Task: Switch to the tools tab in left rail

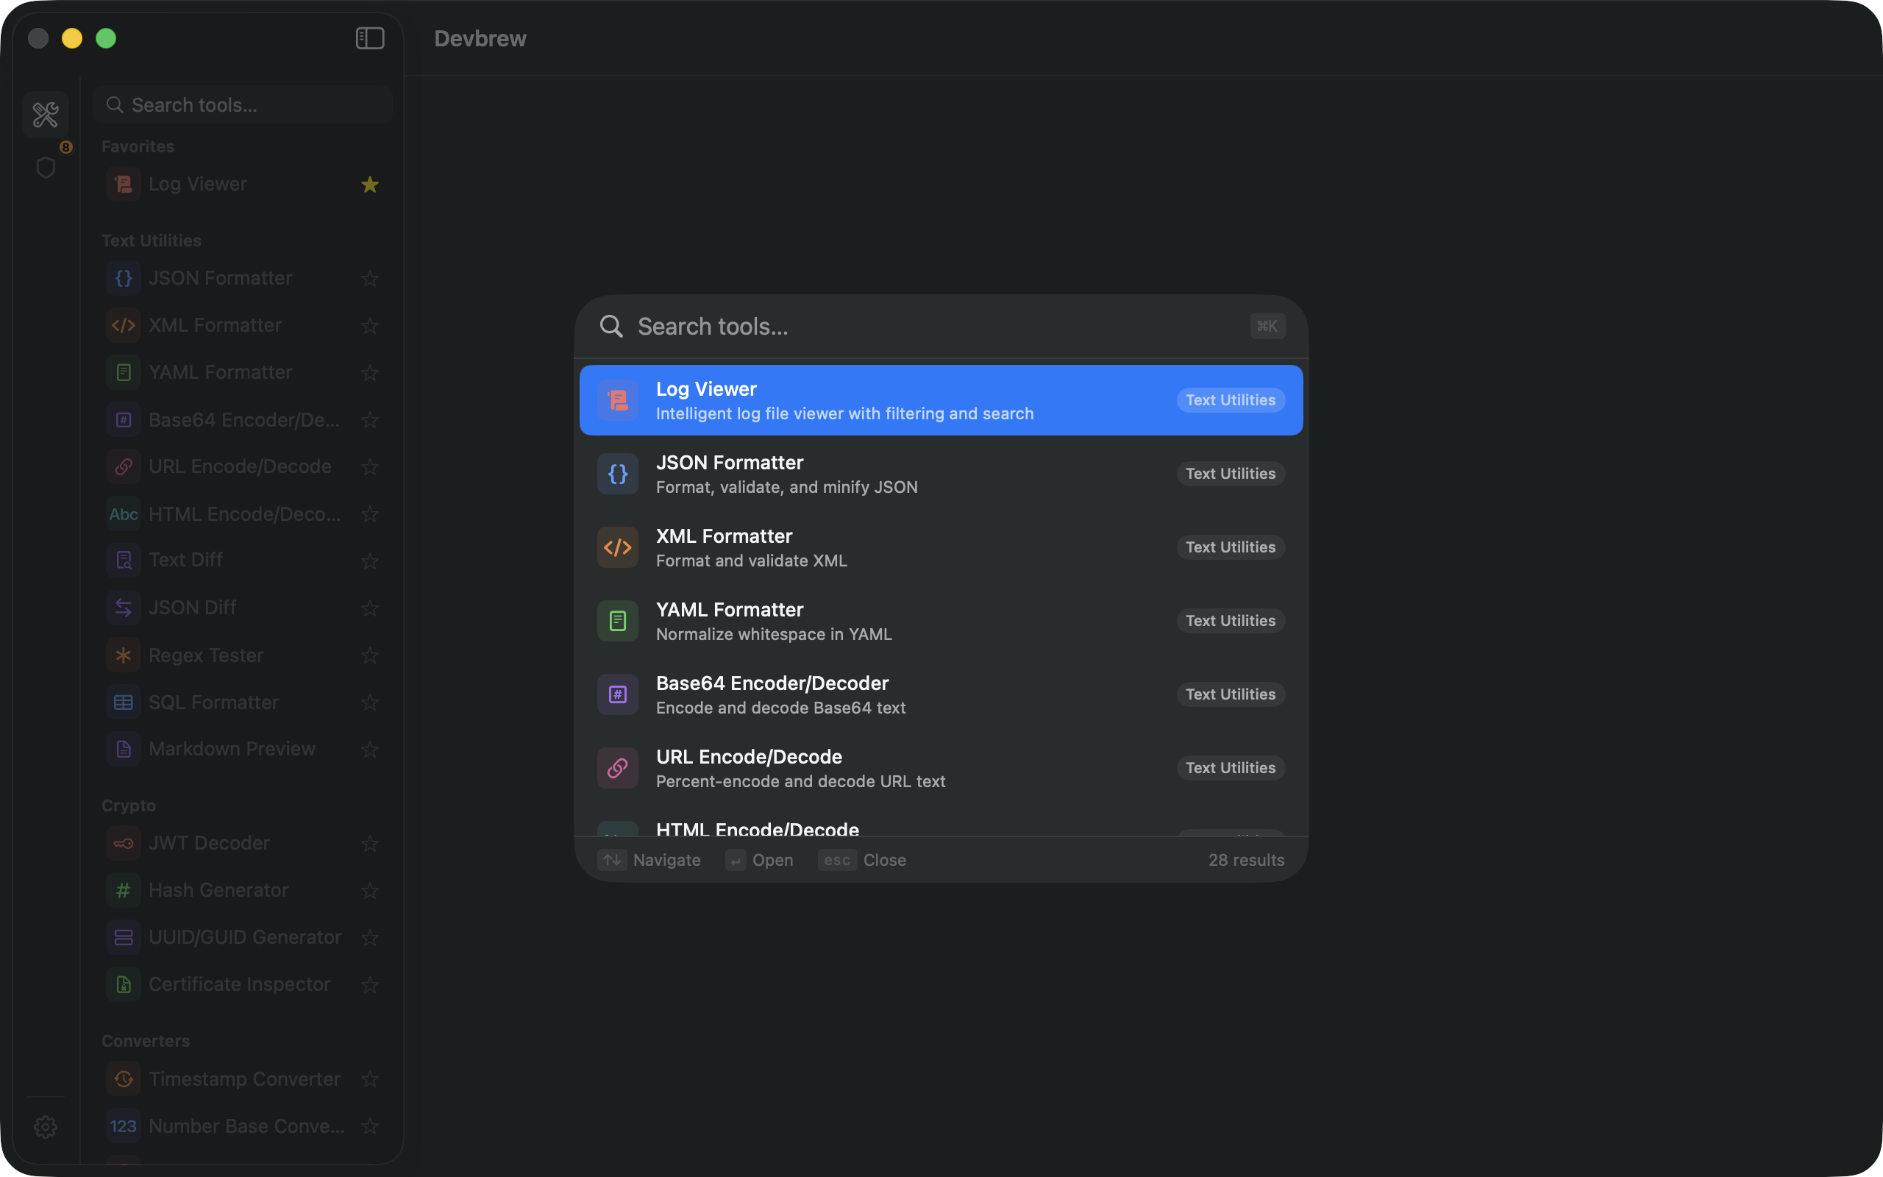Action: 46,113
